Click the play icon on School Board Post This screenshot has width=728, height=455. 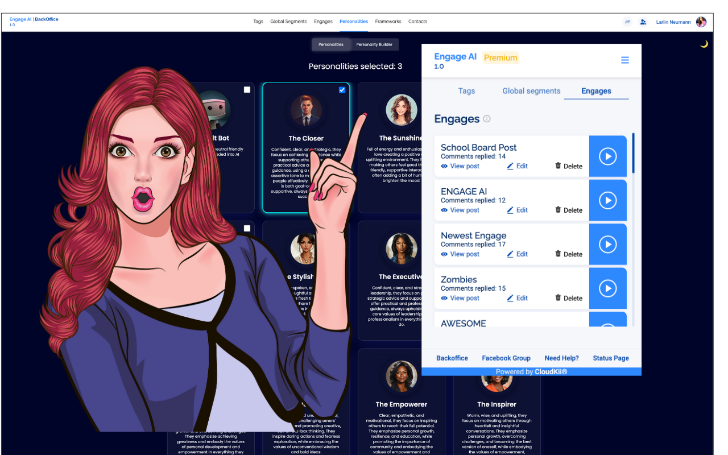click(x=608, y=156)
